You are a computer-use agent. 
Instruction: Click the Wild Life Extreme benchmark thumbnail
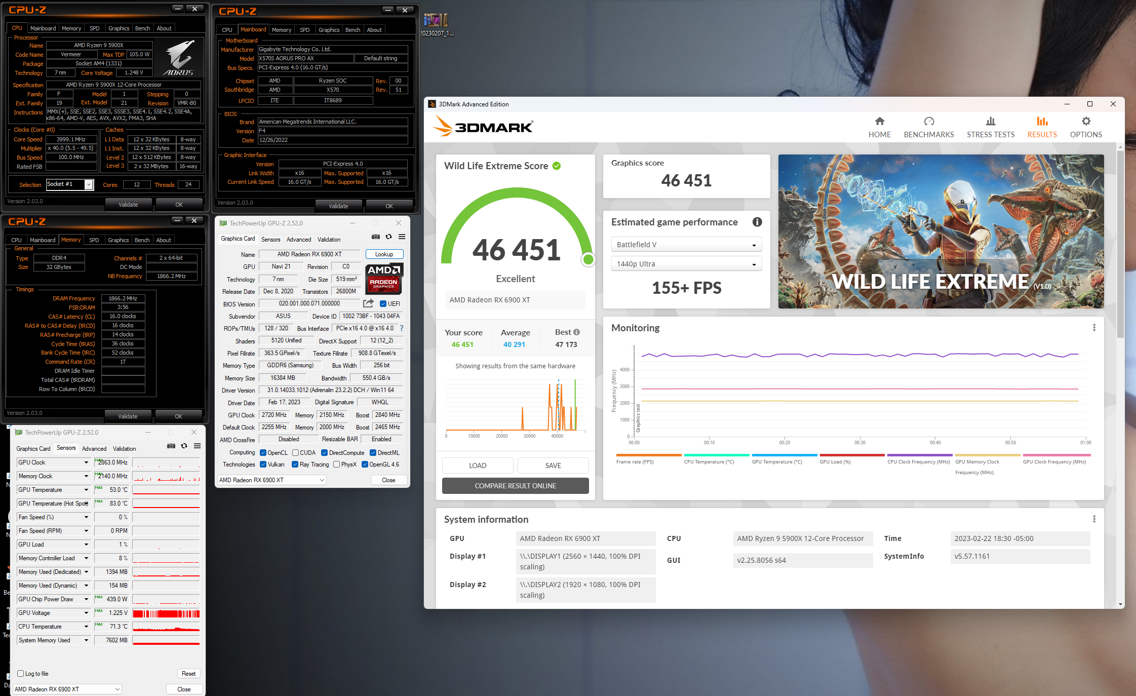click(941, 231)
